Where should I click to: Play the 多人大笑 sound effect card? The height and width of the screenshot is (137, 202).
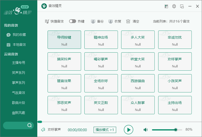[x=138, y=40]
